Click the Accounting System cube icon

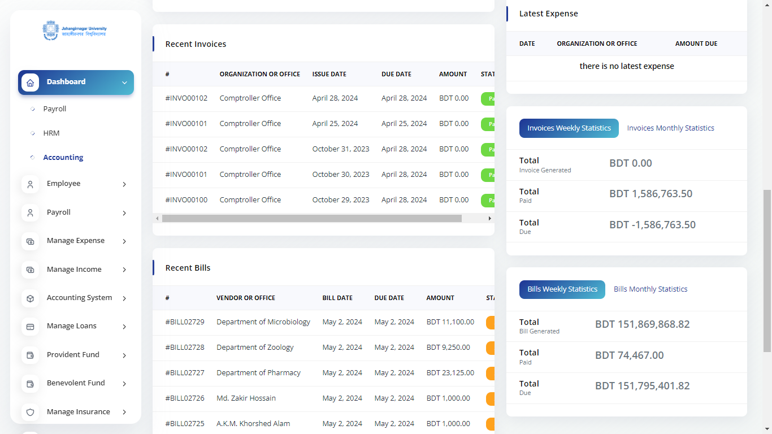[x=31, y=298]
